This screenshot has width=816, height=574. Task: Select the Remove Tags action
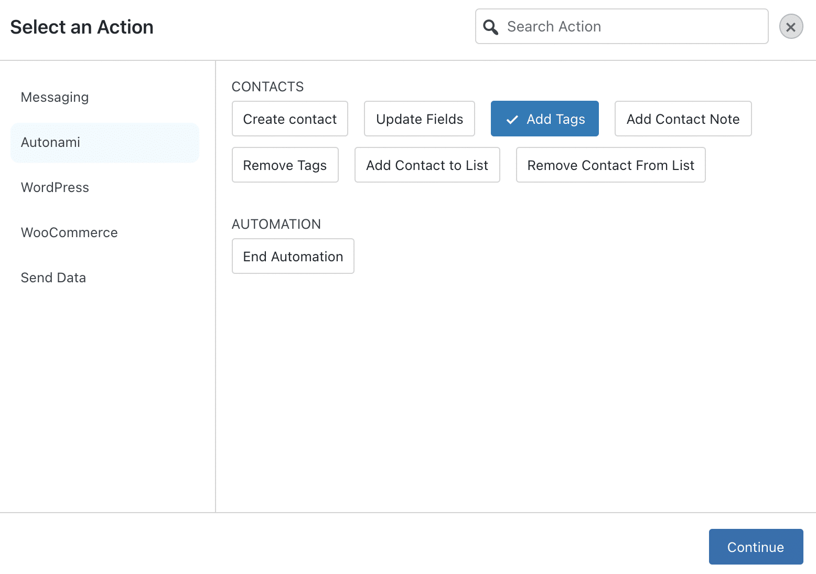pos(285,165)
